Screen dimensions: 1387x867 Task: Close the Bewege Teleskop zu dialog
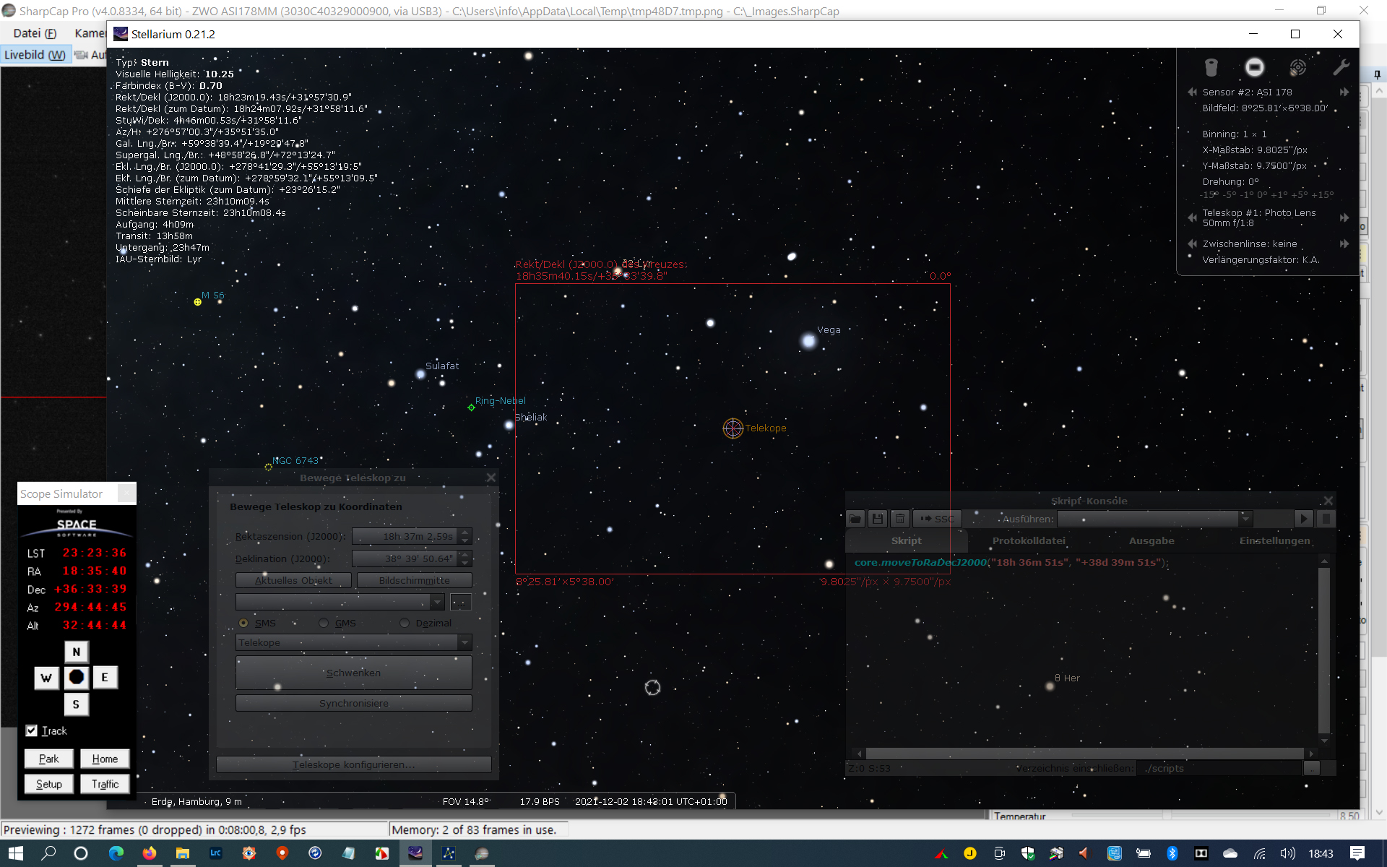[491, 478]
